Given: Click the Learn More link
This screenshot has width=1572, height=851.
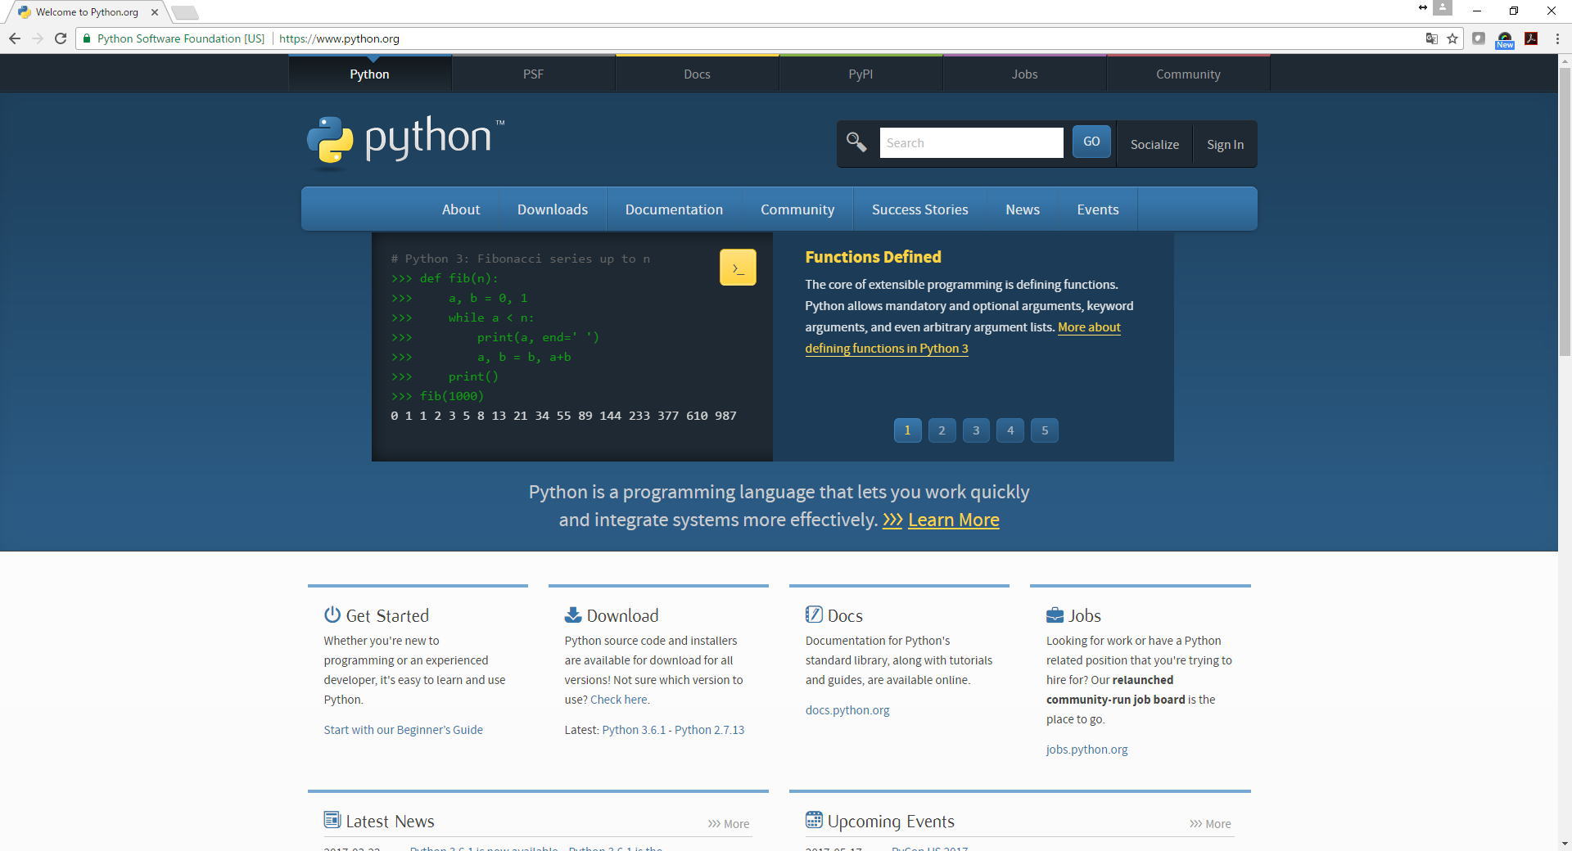Looking at the screenshot, I should [954, 520].
